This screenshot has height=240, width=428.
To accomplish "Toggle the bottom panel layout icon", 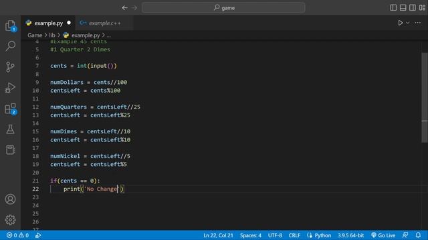I will [x=403, y=7].
